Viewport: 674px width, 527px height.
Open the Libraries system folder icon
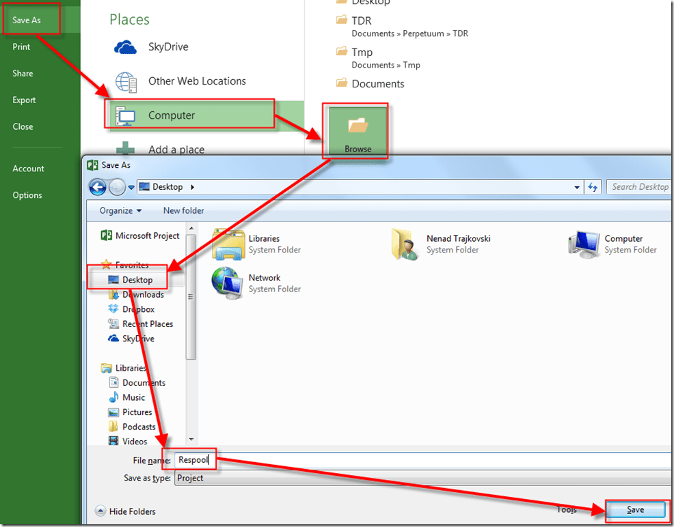click(x=228, y=244)
